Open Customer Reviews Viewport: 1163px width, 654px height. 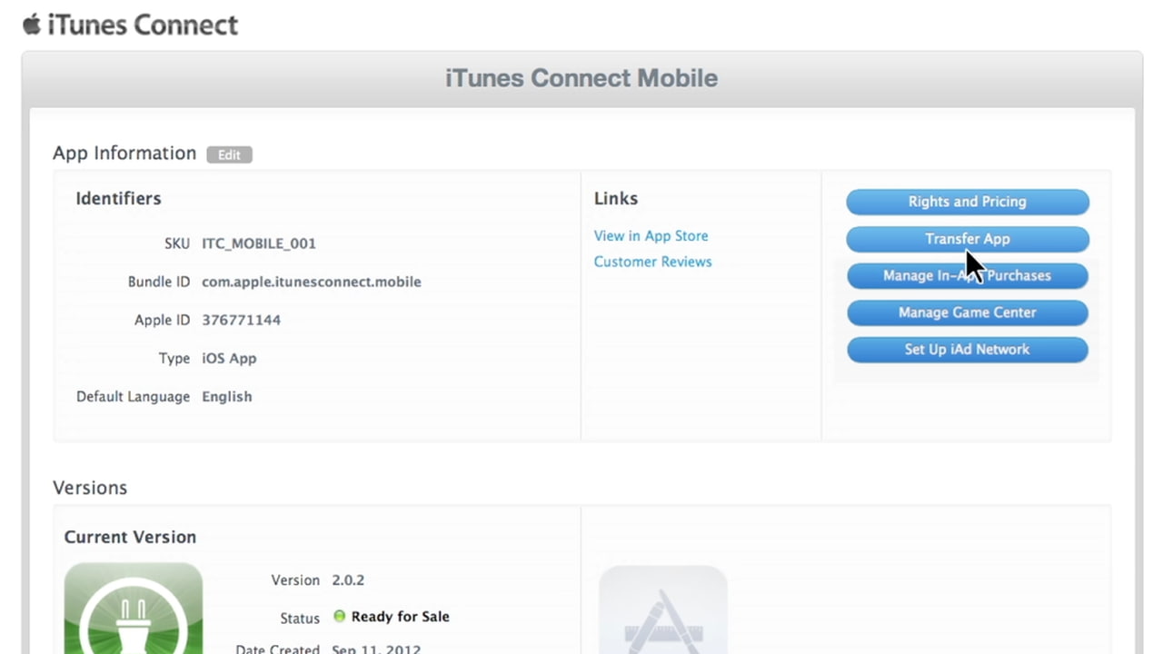pyautogui.click(x=652, y=262)
